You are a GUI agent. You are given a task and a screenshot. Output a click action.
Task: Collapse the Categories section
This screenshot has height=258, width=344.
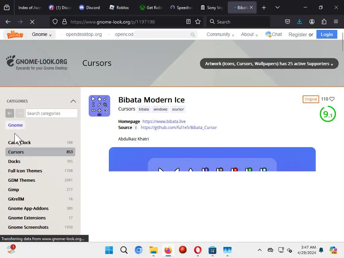[73, 101]
